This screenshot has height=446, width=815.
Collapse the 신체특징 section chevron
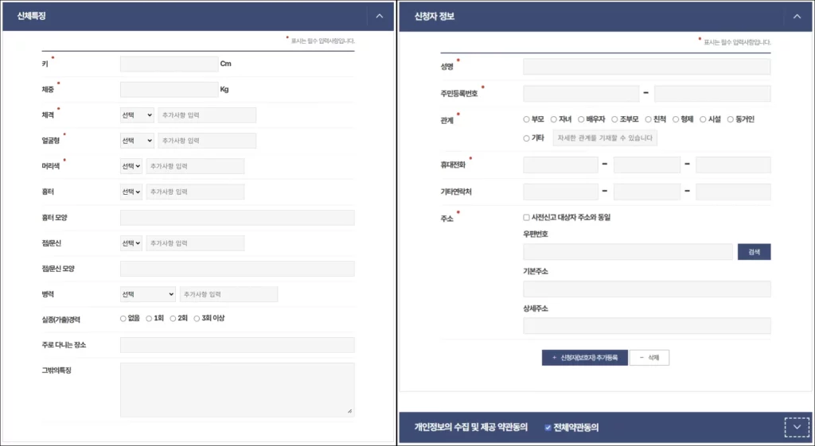click(380, 16)
